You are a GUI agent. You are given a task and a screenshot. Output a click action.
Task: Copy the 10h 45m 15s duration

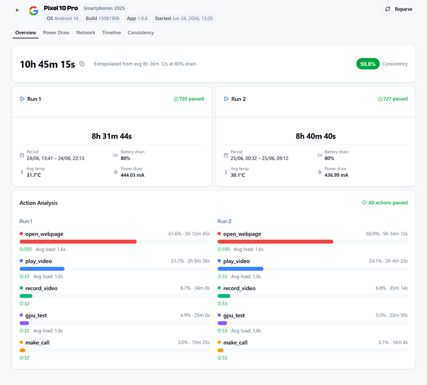click(x=82, y=64)
